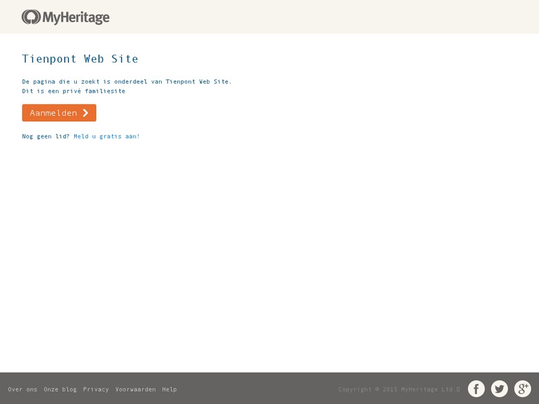Select the copyright MyHeritage Ltd text

pyautogui.click(x=400, y=389)
